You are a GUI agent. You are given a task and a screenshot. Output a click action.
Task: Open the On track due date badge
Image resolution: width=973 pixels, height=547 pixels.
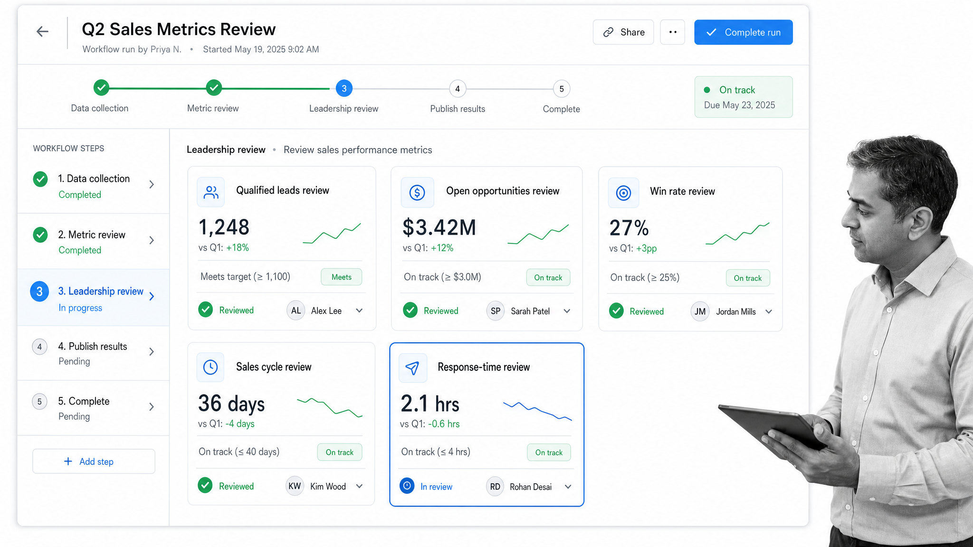[743, 97]
